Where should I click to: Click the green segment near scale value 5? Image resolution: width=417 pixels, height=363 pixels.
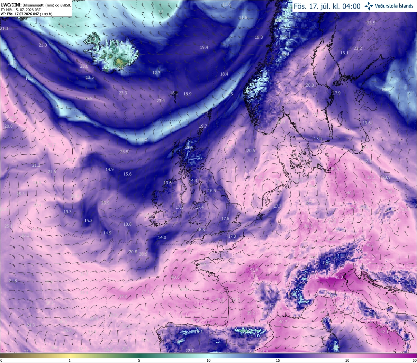pos(139,356)
